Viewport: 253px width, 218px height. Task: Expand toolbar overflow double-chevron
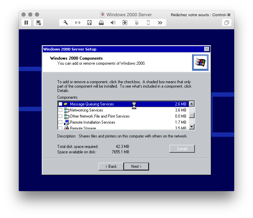tap(160, 23)
